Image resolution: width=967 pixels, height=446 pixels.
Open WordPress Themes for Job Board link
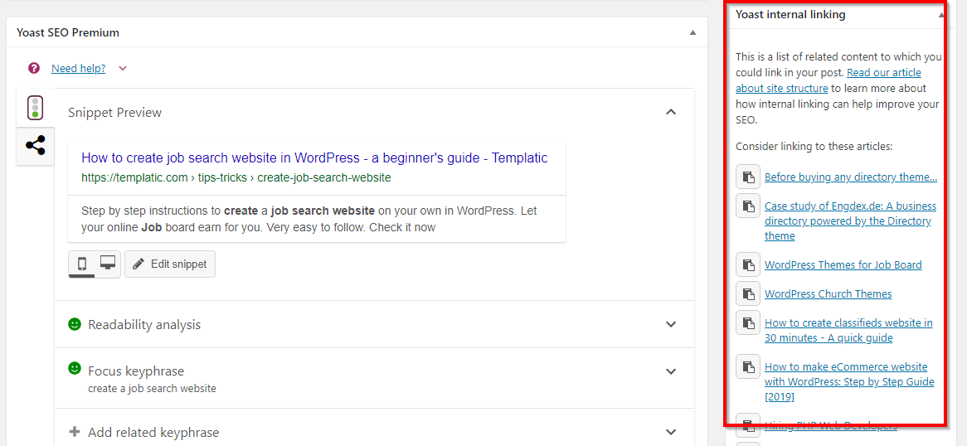tap(843, 264)
